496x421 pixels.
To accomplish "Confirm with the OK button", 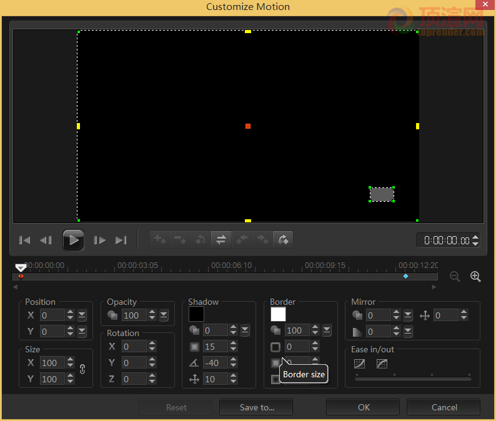I will pos(364,407).
